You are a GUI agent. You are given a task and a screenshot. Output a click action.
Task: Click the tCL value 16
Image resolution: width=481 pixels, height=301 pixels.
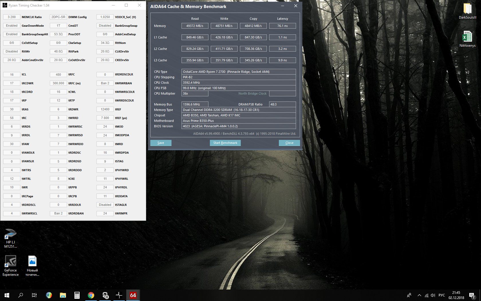pyautogui.click(x=12, y=75)
